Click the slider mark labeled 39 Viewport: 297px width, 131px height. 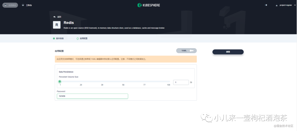pyautogui.click(x=102, y=85)
